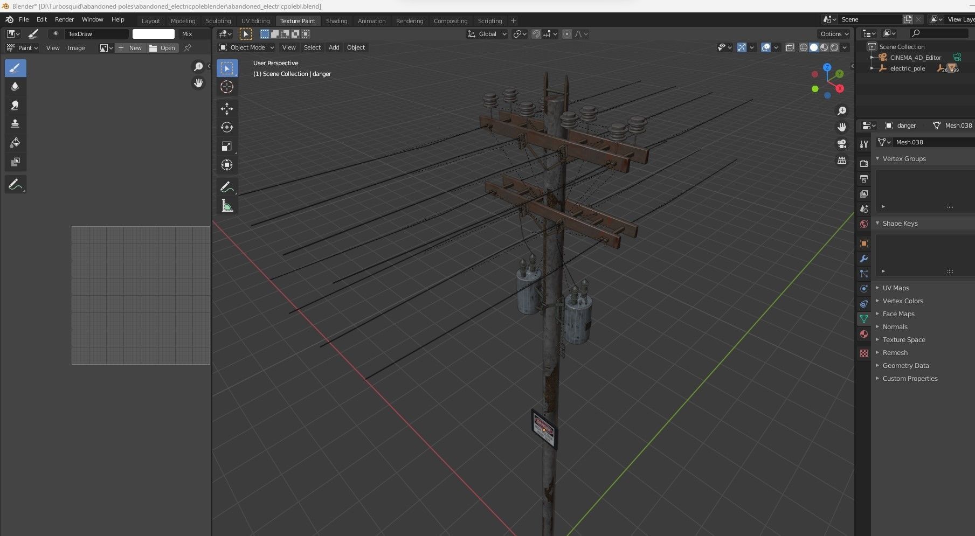The height and width of the screenshot is (536, 975).
Task: Select the Soften tool in image editor
Action: [x=15, y=86]
